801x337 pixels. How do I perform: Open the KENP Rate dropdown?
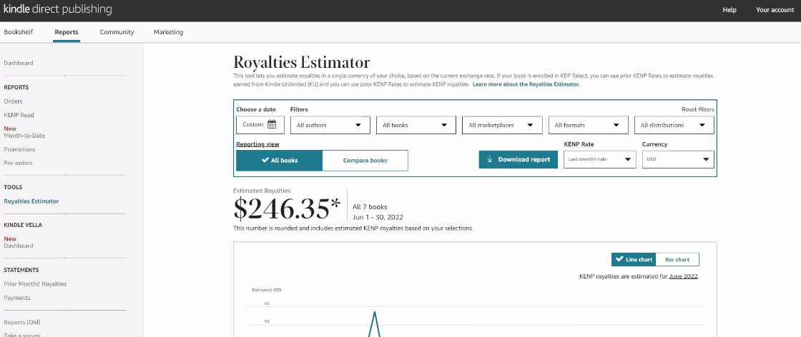[600, 159]
